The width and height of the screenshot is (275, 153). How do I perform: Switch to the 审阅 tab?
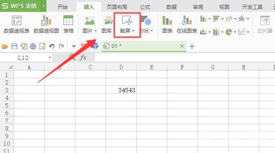pos(198,7)
